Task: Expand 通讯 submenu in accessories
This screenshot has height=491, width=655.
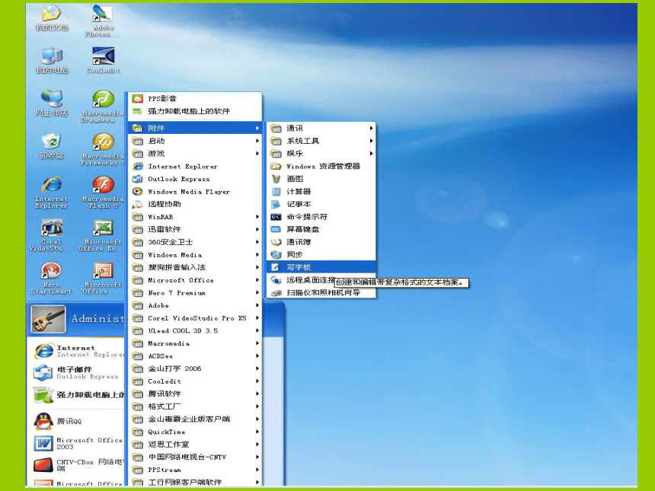Action: pyautogui.click(x=321, y=128)
